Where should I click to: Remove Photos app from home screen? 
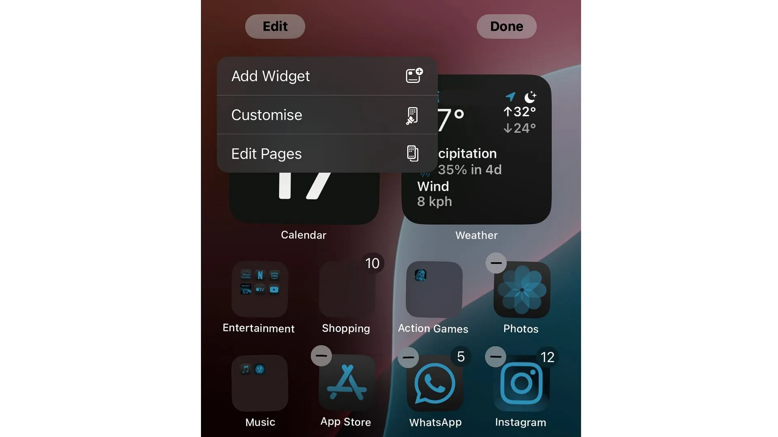pos(495,262)
